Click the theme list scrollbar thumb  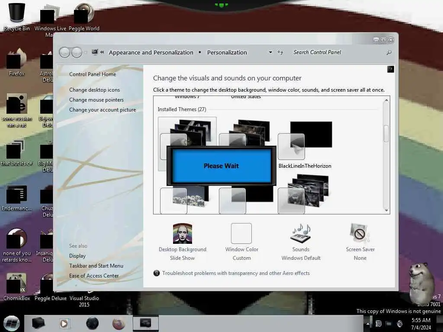(x=386, y=134)
